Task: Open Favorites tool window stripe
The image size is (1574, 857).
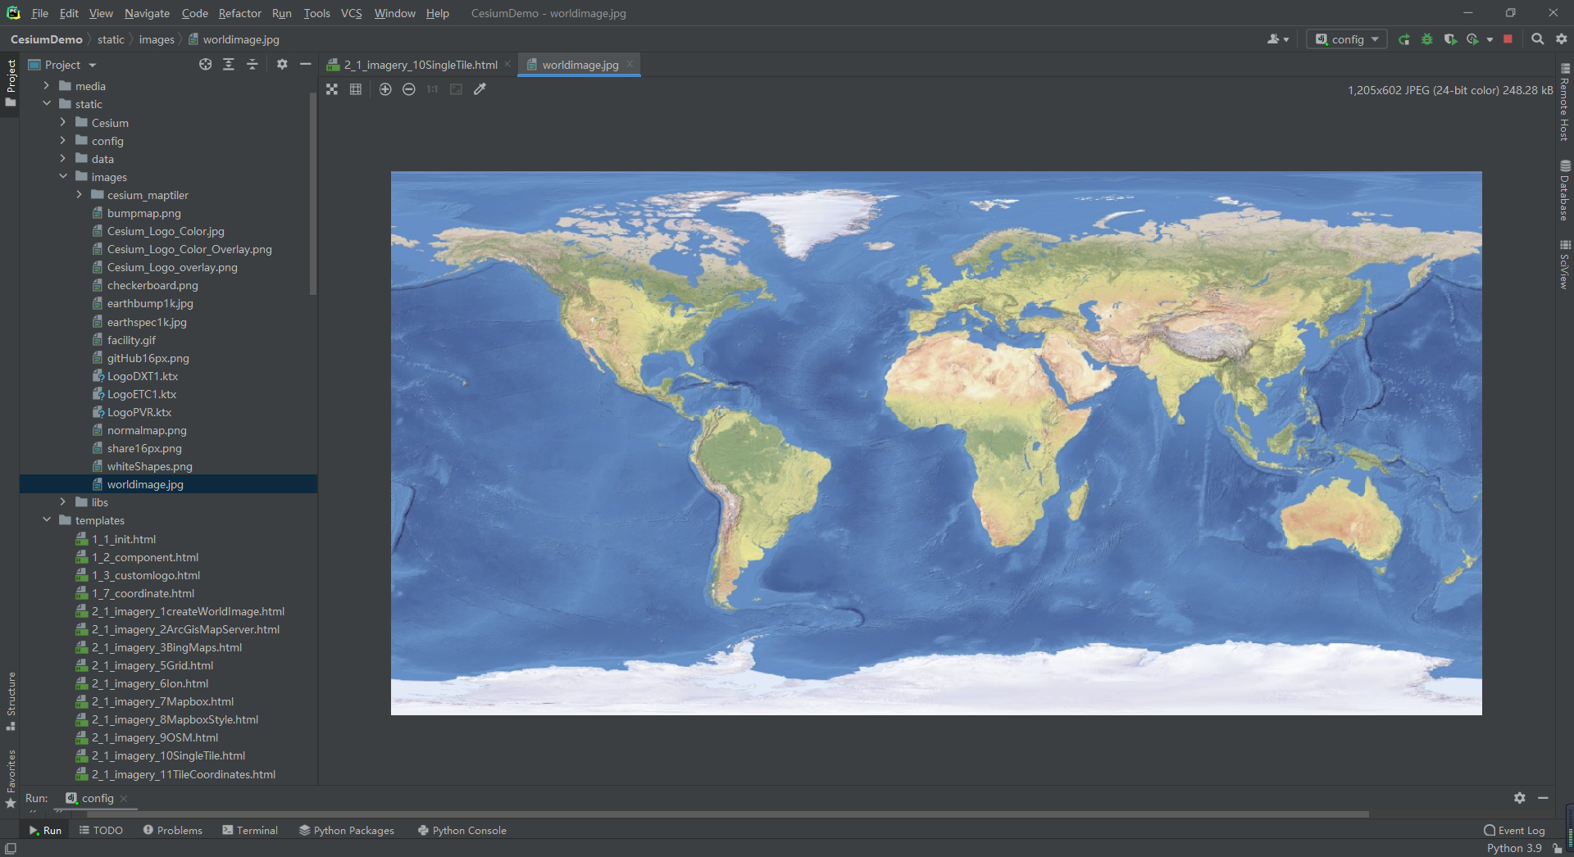Action: click(11, 778)
